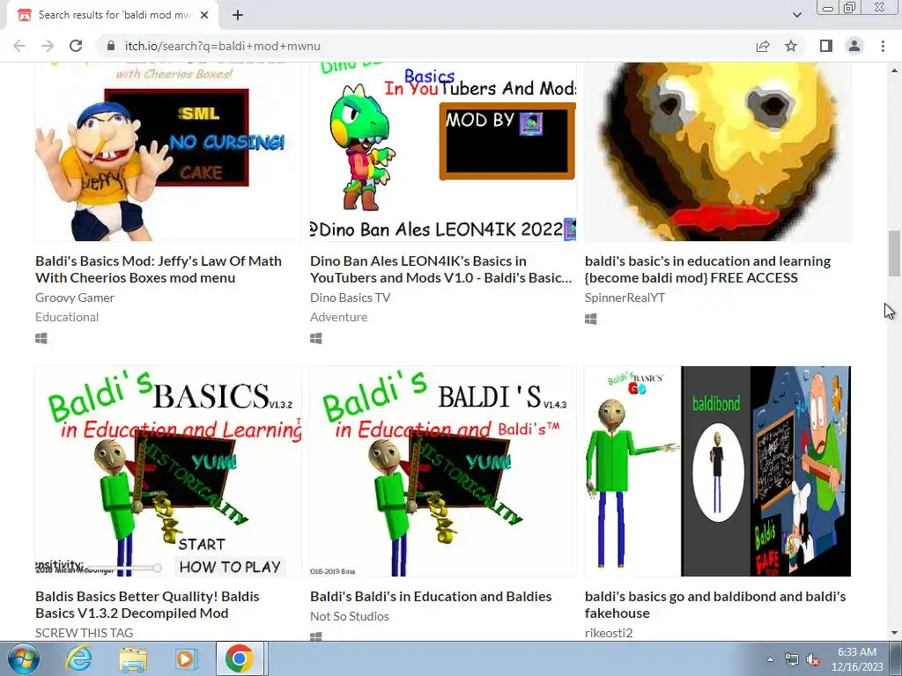Visit author Not So Studios' page
Viewport: 902px width, 676px height.
(349, 616)
